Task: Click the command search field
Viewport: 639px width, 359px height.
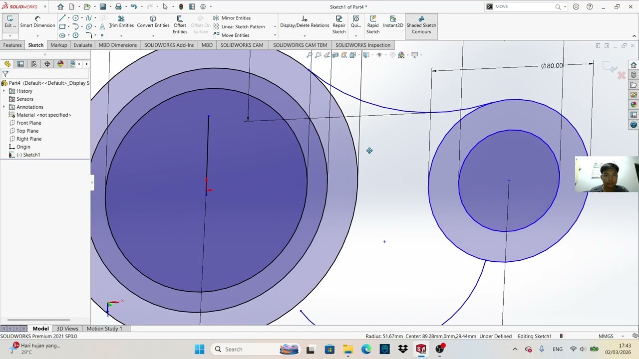Action: 524,6
